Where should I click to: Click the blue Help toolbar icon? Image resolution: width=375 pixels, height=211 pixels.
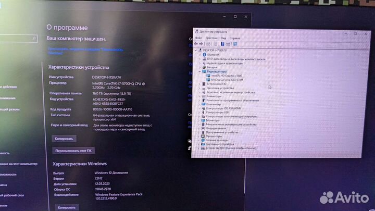tap(222, 44)
